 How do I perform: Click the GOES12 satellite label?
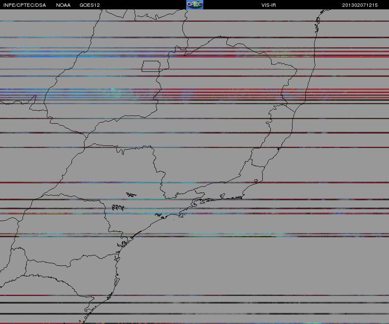[x=90, y=5]
